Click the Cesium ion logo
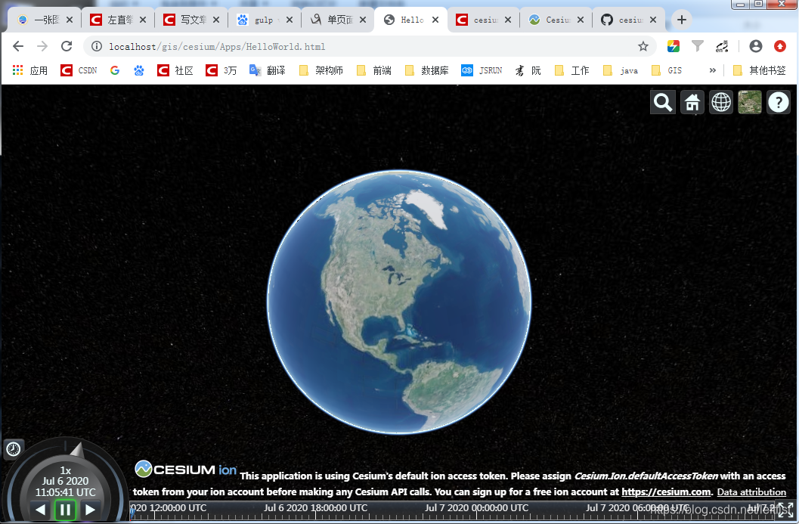Screen dimensions: 799x524 coord(186,469)
